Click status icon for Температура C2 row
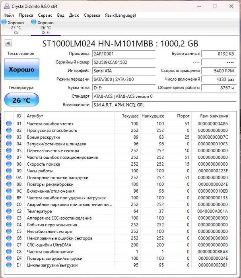Image resolution: width=241 pixels, height=278 pixels. click(9, 211)
